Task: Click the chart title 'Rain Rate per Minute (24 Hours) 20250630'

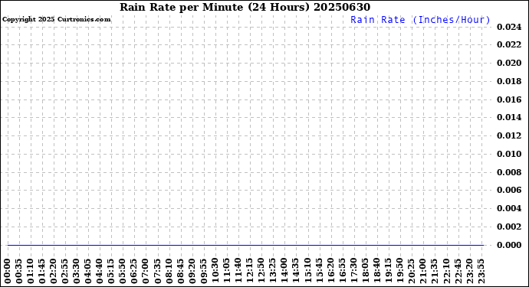Action: coord(245,7)
